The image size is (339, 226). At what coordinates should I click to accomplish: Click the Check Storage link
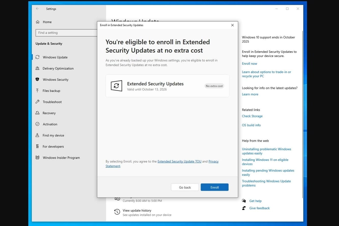point(252,116)
